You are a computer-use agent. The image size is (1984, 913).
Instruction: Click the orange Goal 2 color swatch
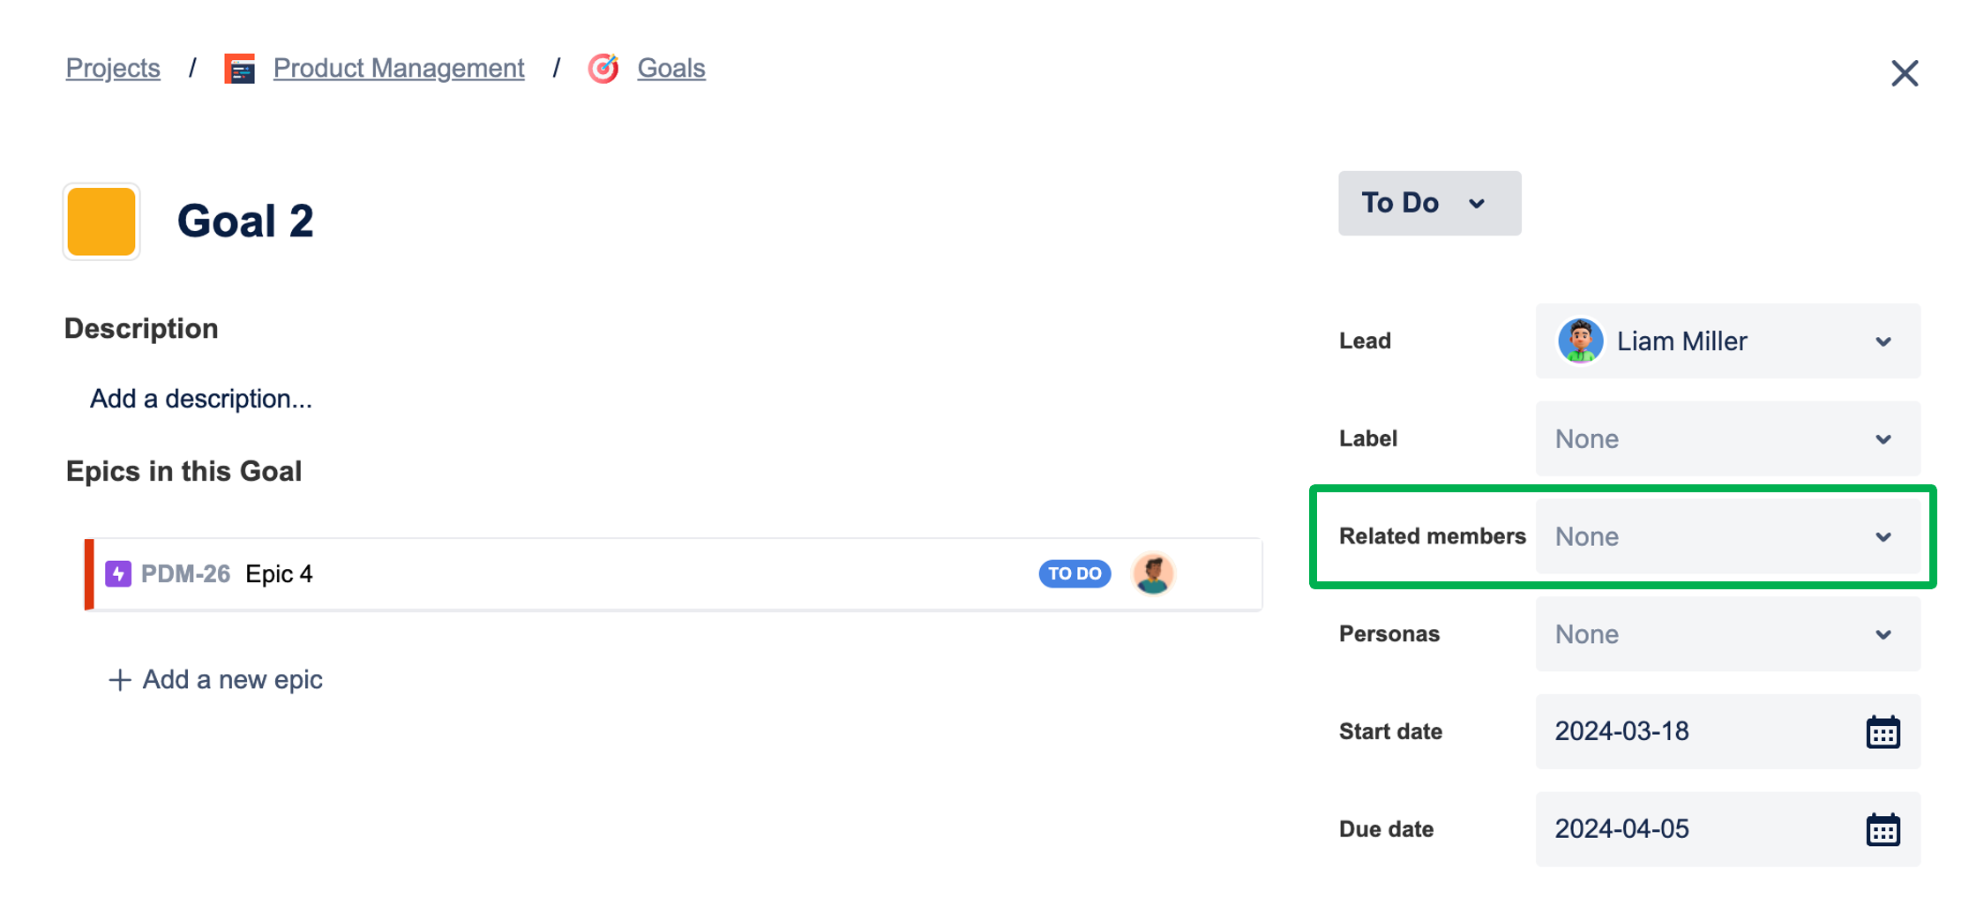pyautogui.click(x=101, y=221)
